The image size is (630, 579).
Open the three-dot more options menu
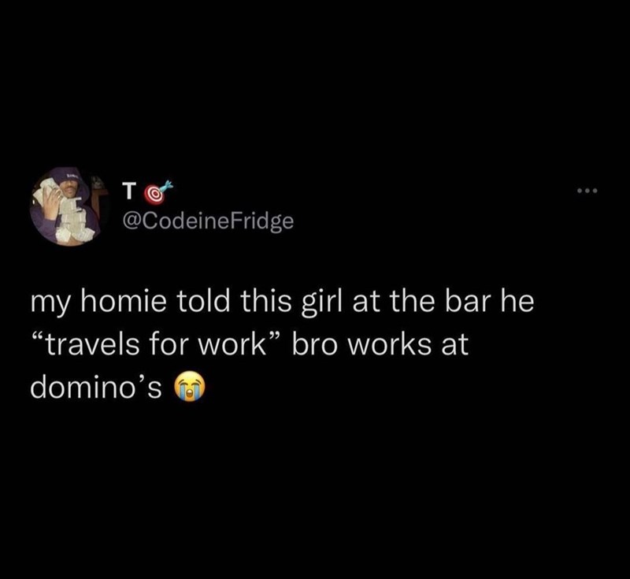(587, 191)
